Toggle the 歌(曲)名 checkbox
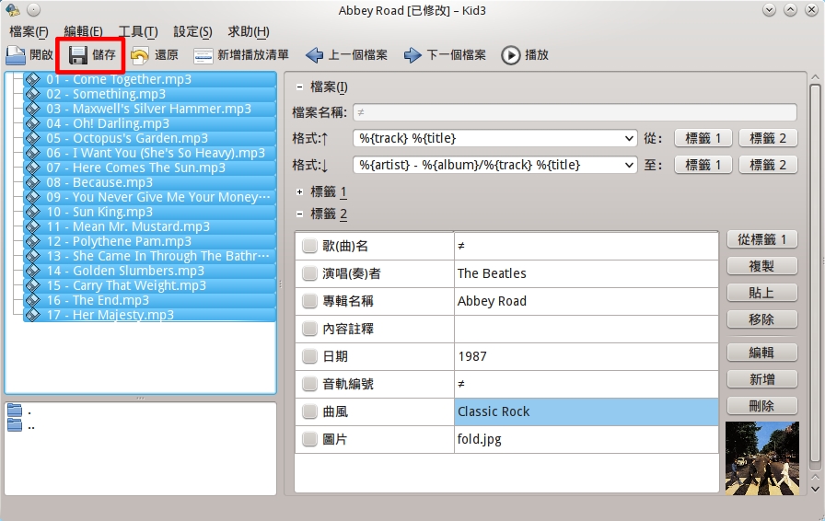The image size is (825, 521). pyautogui.click(x=309, y=246)
